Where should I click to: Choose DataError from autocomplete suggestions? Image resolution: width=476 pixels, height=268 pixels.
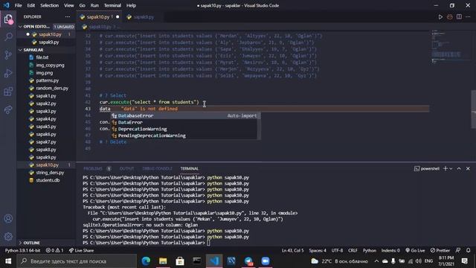184,122
